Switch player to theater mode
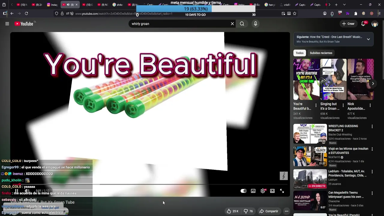The width and height of the screenshot is (384, 216). (x=272, y=191)
